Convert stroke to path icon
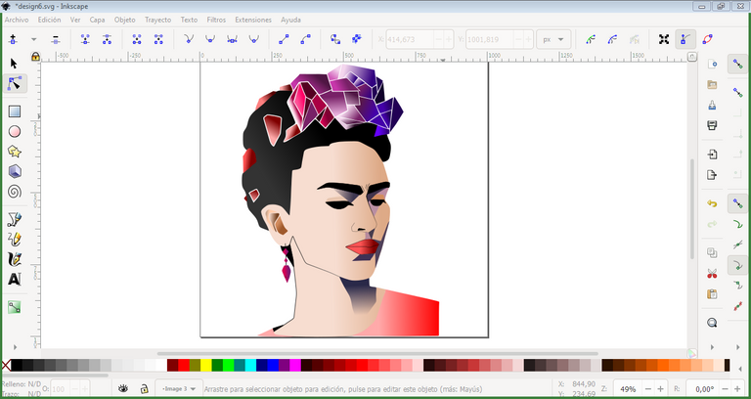Screen dimensions: 751x399 (357, 39)
